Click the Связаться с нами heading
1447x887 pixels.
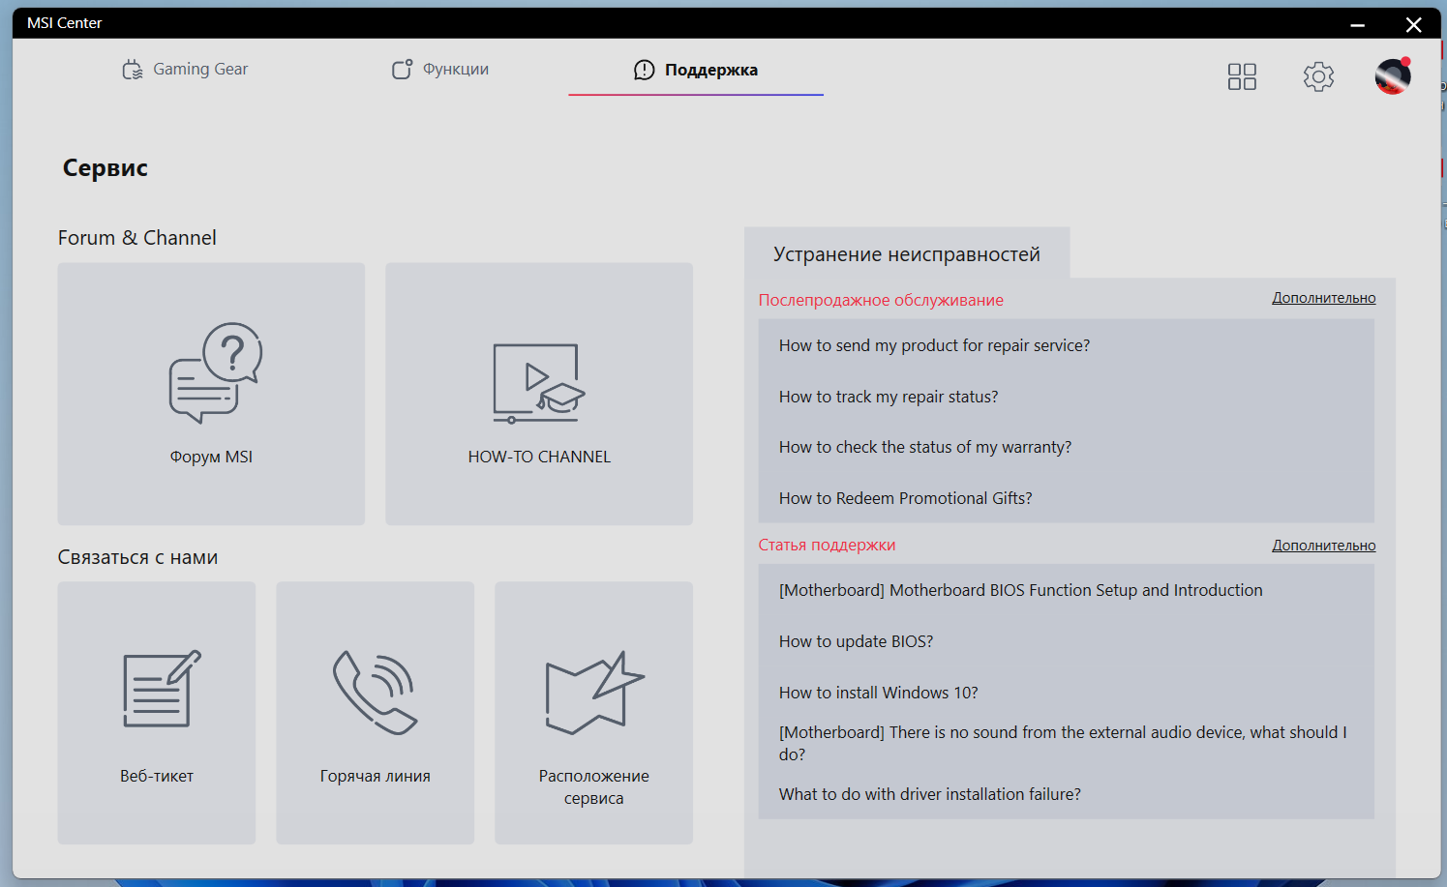(137, 557)
